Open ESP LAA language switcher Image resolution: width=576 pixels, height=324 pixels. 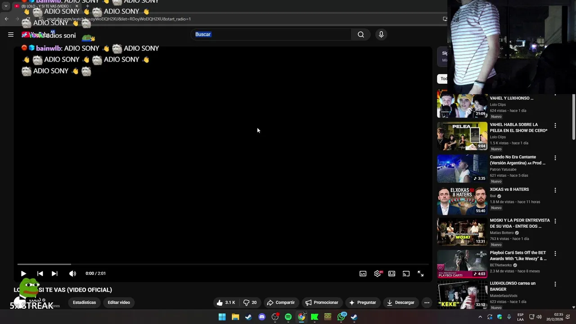pos(520,317)
